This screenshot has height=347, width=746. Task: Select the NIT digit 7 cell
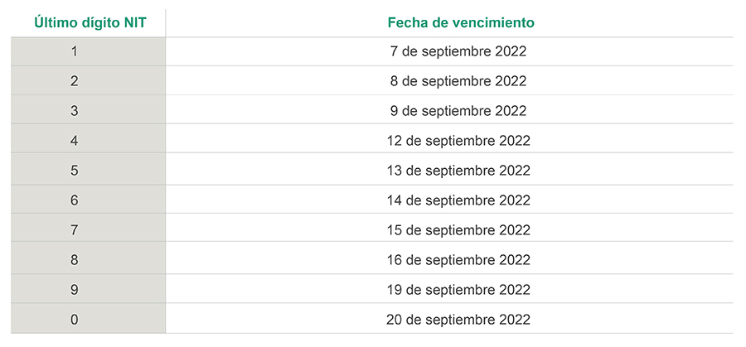coord(75,230)
